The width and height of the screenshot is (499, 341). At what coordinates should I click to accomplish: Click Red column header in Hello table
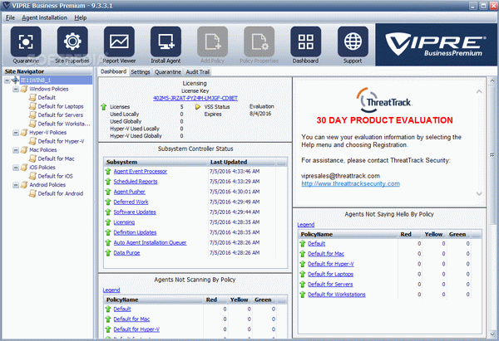pos(409,234)
